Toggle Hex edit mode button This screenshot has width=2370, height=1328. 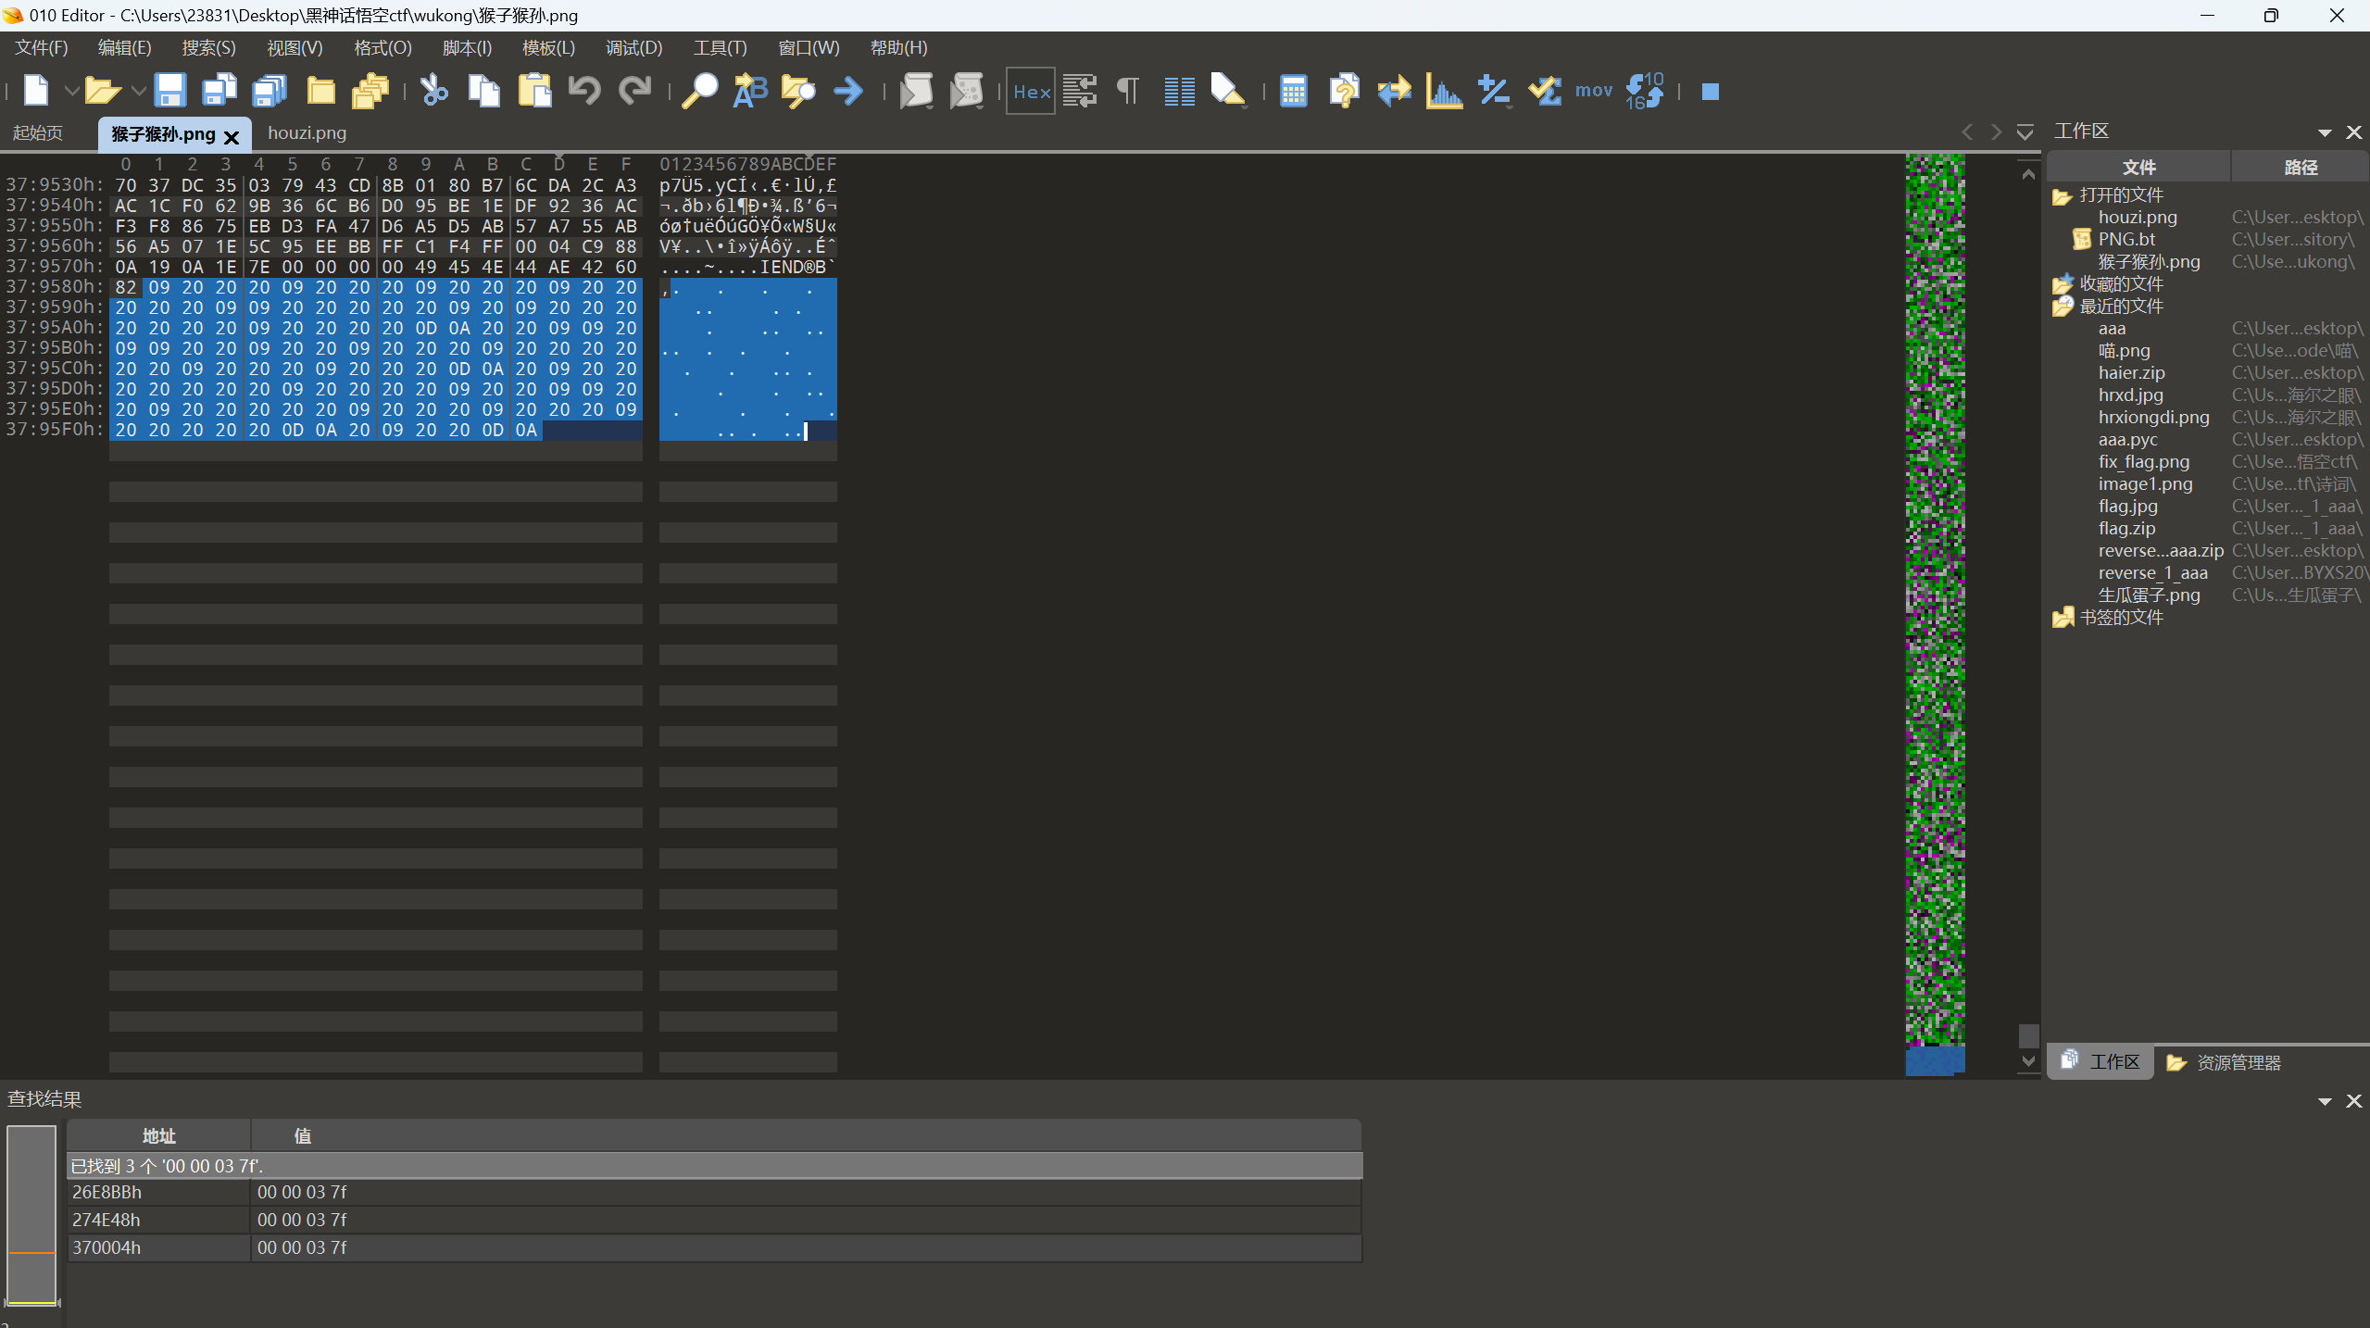[1031, 91]
